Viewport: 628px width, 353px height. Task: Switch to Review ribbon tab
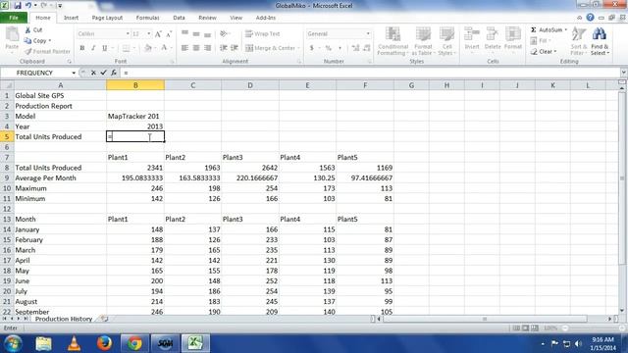[207, 18]
